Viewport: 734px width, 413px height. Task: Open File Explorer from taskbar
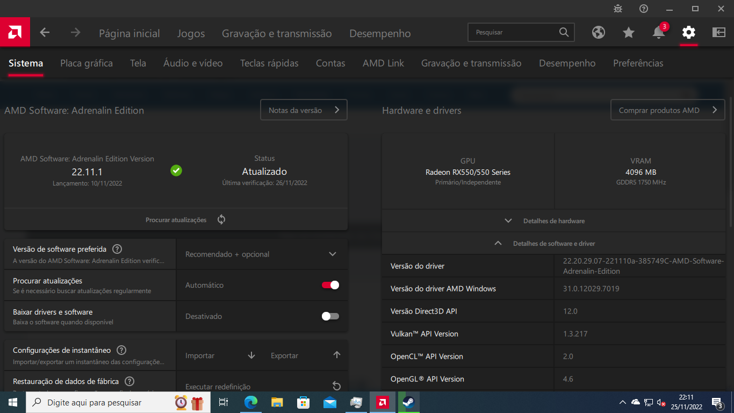(277, 402)
